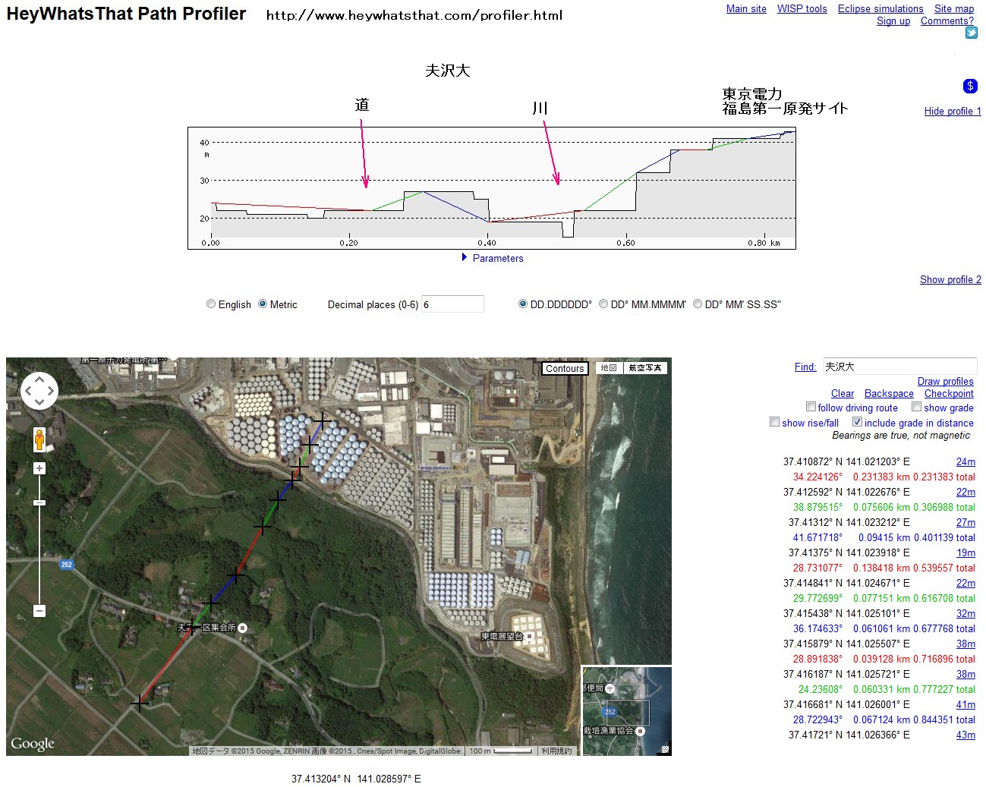Open the Comments? link
Viewport: 986px width, 787px height.
947,21
